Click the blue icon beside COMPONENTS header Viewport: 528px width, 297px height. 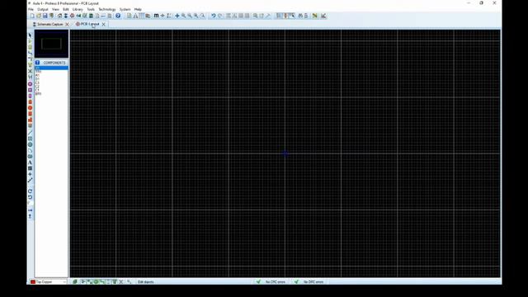tap(37, 63)
